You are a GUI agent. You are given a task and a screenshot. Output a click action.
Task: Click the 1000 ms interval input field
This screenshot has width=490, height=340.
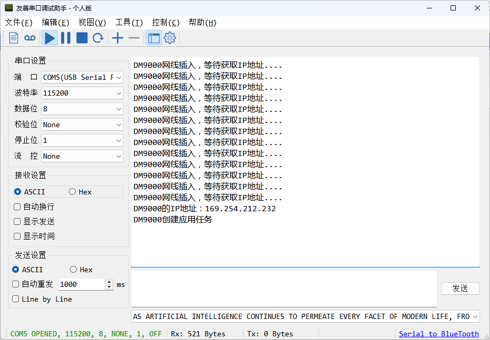coord(82,284)
